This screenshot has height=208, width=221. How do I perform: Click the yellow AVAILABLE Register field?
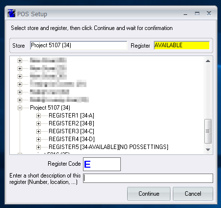(x=182, y=45)
